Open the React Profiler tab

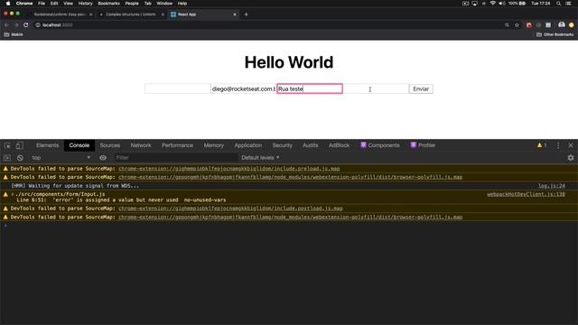[424, 145]
